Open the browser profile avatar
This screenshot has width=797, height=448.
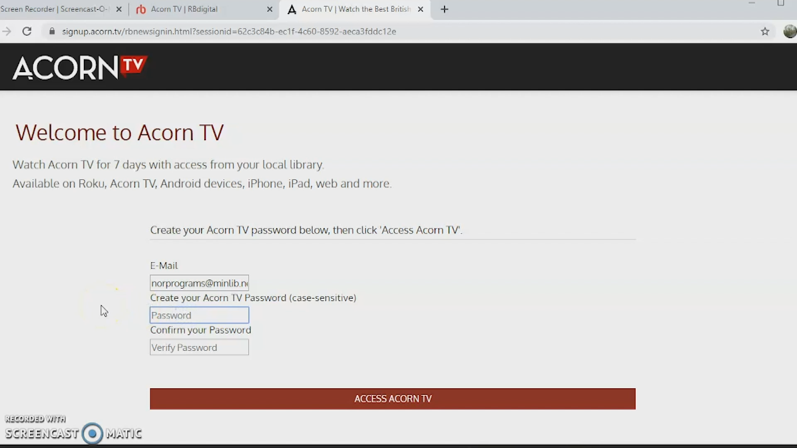pos(790,32)
